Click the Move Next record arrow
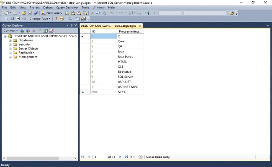This screenshot has width=272, height=167. [x=120, y=157]
